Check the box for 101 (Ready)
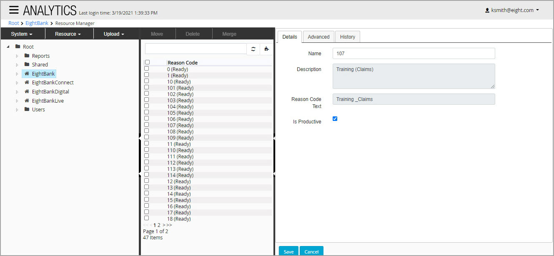 [146, 87]
